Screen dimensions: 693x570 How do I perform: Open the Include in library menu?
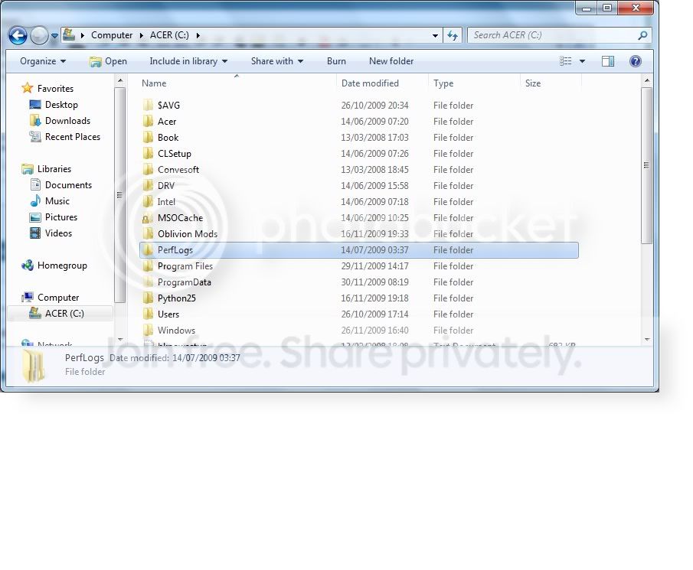point(188,61)
